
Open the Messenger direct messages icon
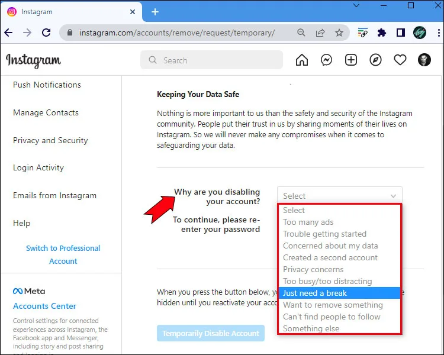click(326, 60)
